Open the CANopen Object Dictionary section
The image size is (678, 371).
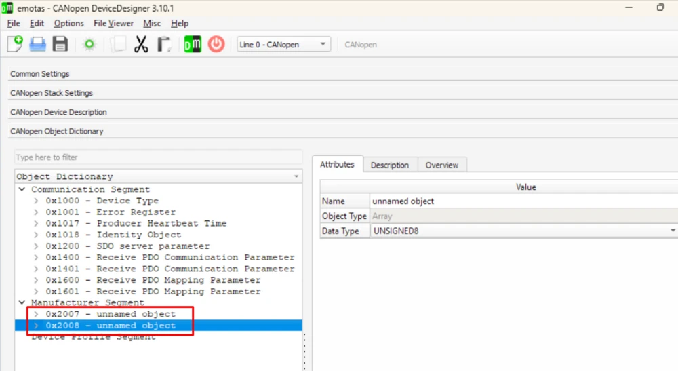point(343,131)
